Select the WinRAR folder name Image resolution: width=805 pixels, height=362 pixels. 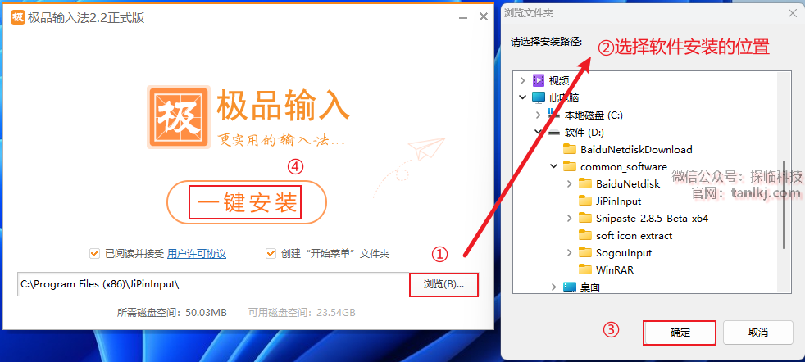click(615, 269)
